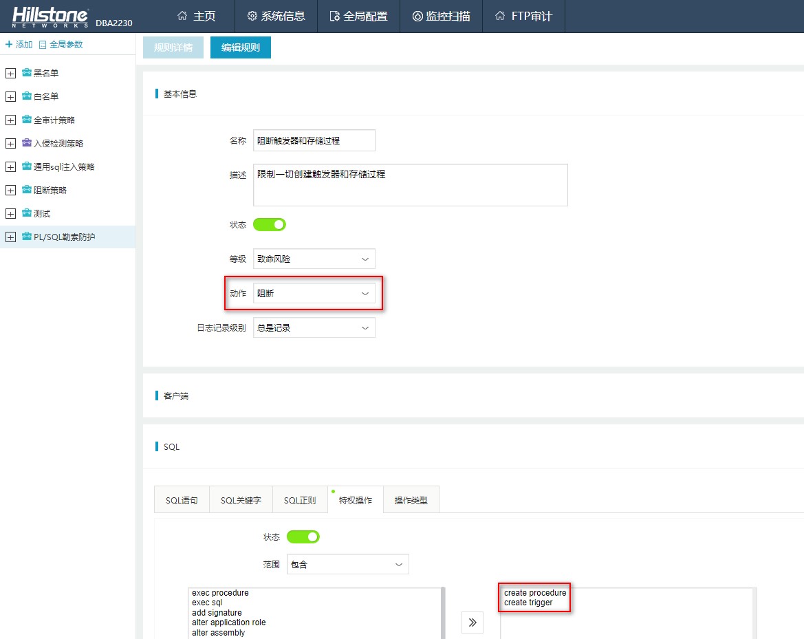Toggle the 特权操作 状态 switch
Screen dimensions: 804x639
303,537
